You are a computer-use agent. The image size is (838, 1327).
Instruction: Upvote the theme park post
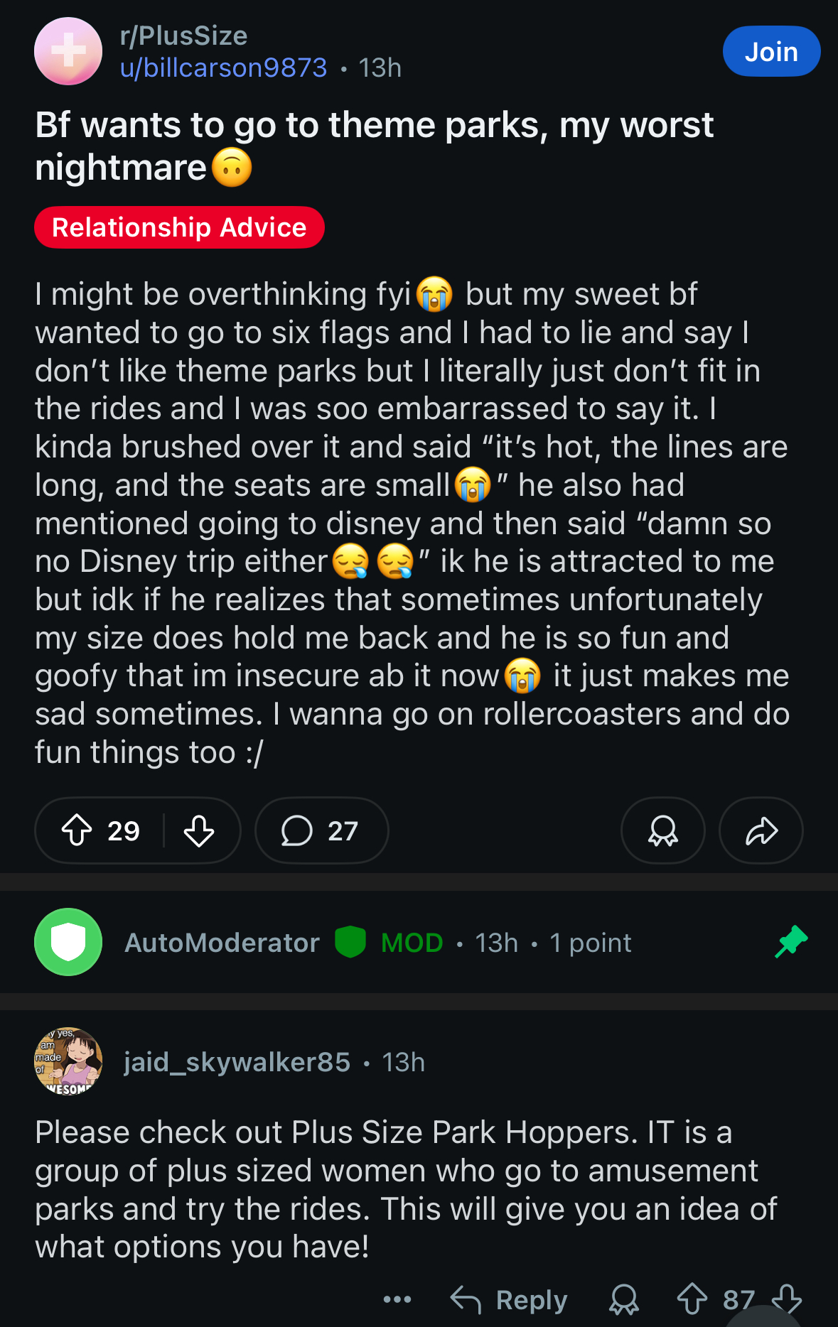click(77, 830)
